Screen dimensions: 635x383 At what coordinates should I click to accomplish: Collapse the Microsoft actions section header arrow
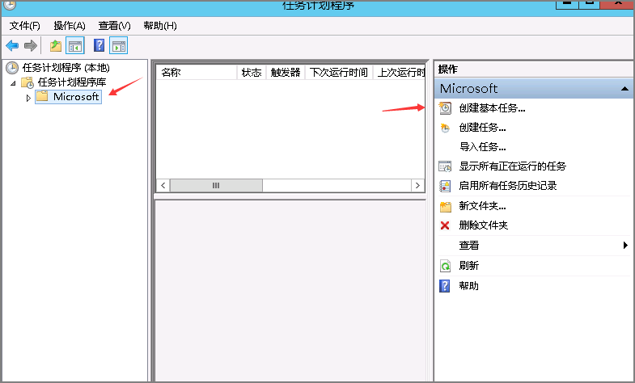point(624,89)
